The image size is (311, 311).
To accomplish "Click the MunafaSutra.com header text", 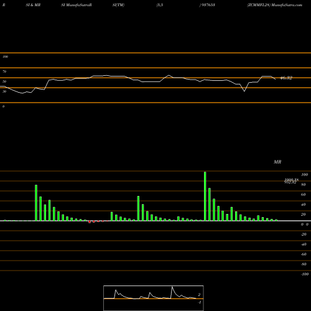I will point(287,5).
